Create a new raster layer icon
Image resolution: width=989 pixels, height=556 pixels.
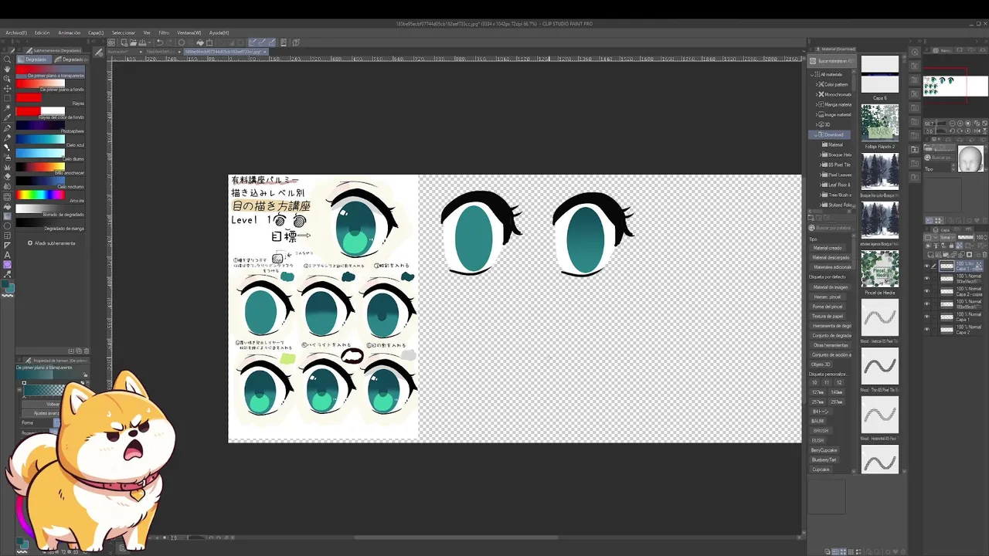click(930, 254)
